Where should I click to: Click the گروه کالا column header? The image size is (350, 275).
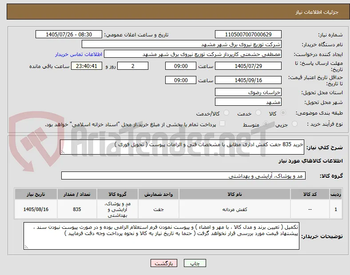click(117, 194)
